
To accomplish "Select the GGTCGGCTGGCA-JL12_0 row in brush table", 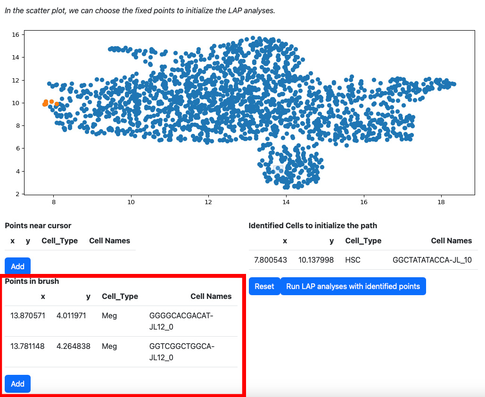I will click(x=121, y=352).
